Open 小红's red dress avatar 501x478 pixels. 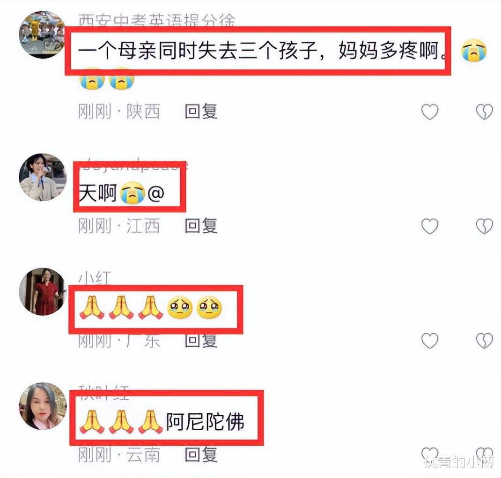click(43, 291)
